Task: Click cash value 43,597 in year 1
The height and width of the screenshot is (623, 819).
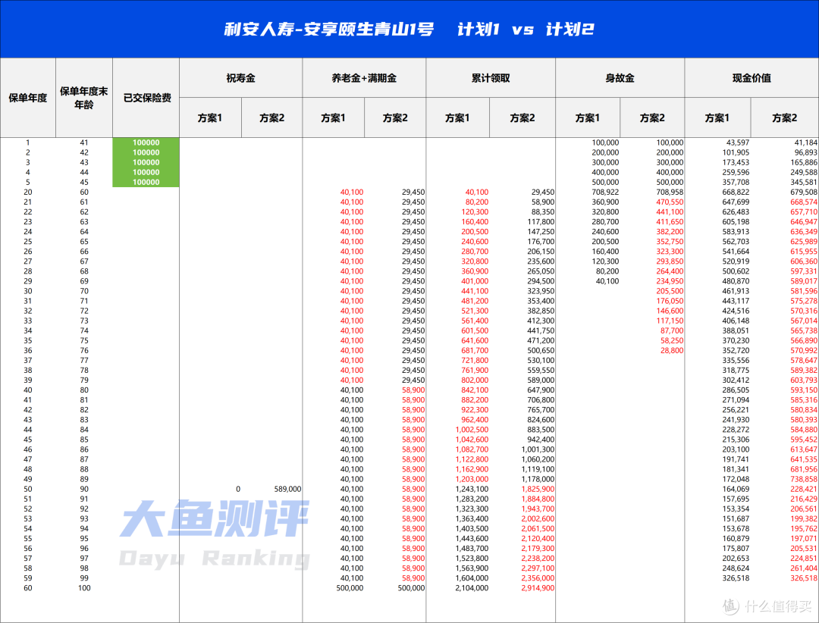Action: pyautogui.click(x=738, y=142)
